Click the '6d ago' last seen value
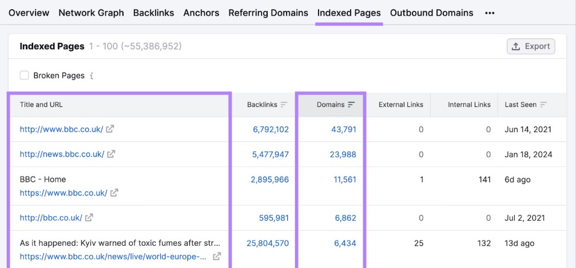 click(x=518, y=179)
